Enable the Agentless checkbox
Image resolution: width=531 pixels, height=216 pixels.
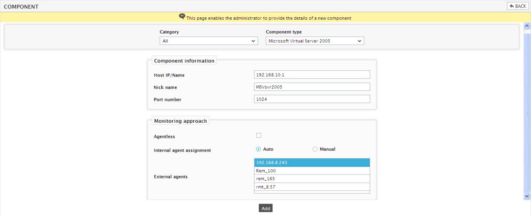coord(259,135)
